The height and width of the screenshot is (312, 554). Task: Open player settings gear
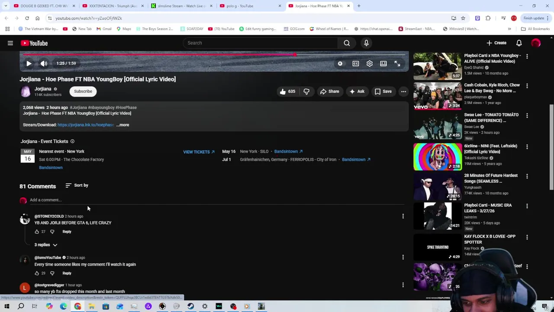369,64
